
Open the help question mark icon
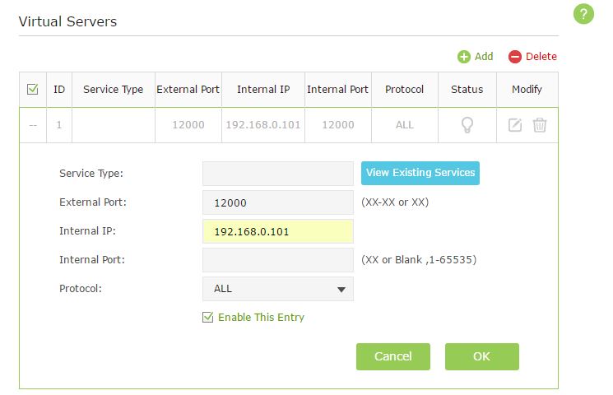pos(583,14)
